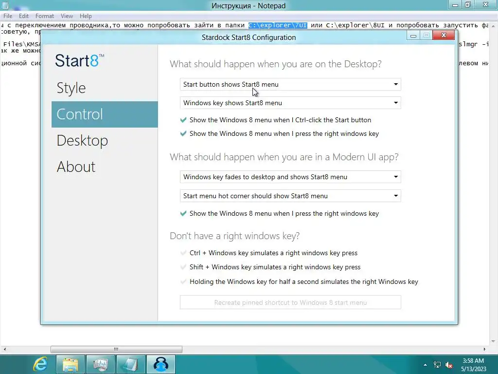Click C:\explorer\8UI text in Notepad
Image resolution: width=498 pixels, height=374 pixels.
(355, 25)
